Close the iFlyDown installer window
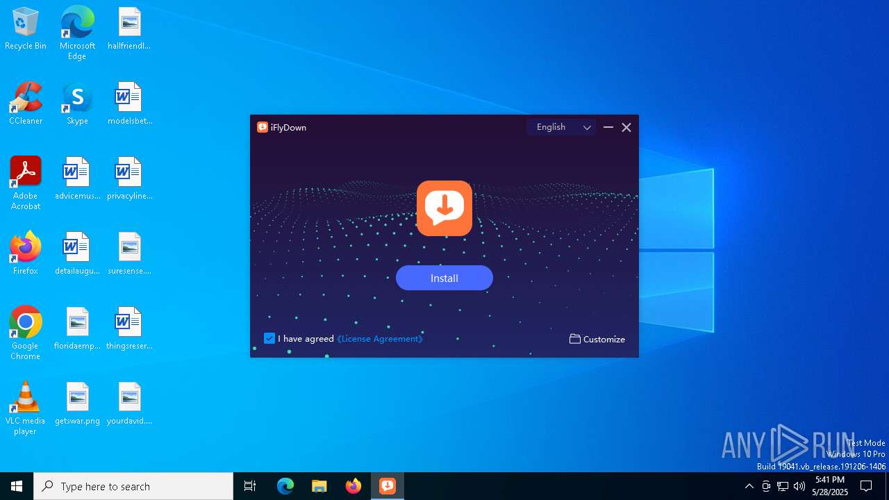Screen dimensions: 889x500 (626, 127)
